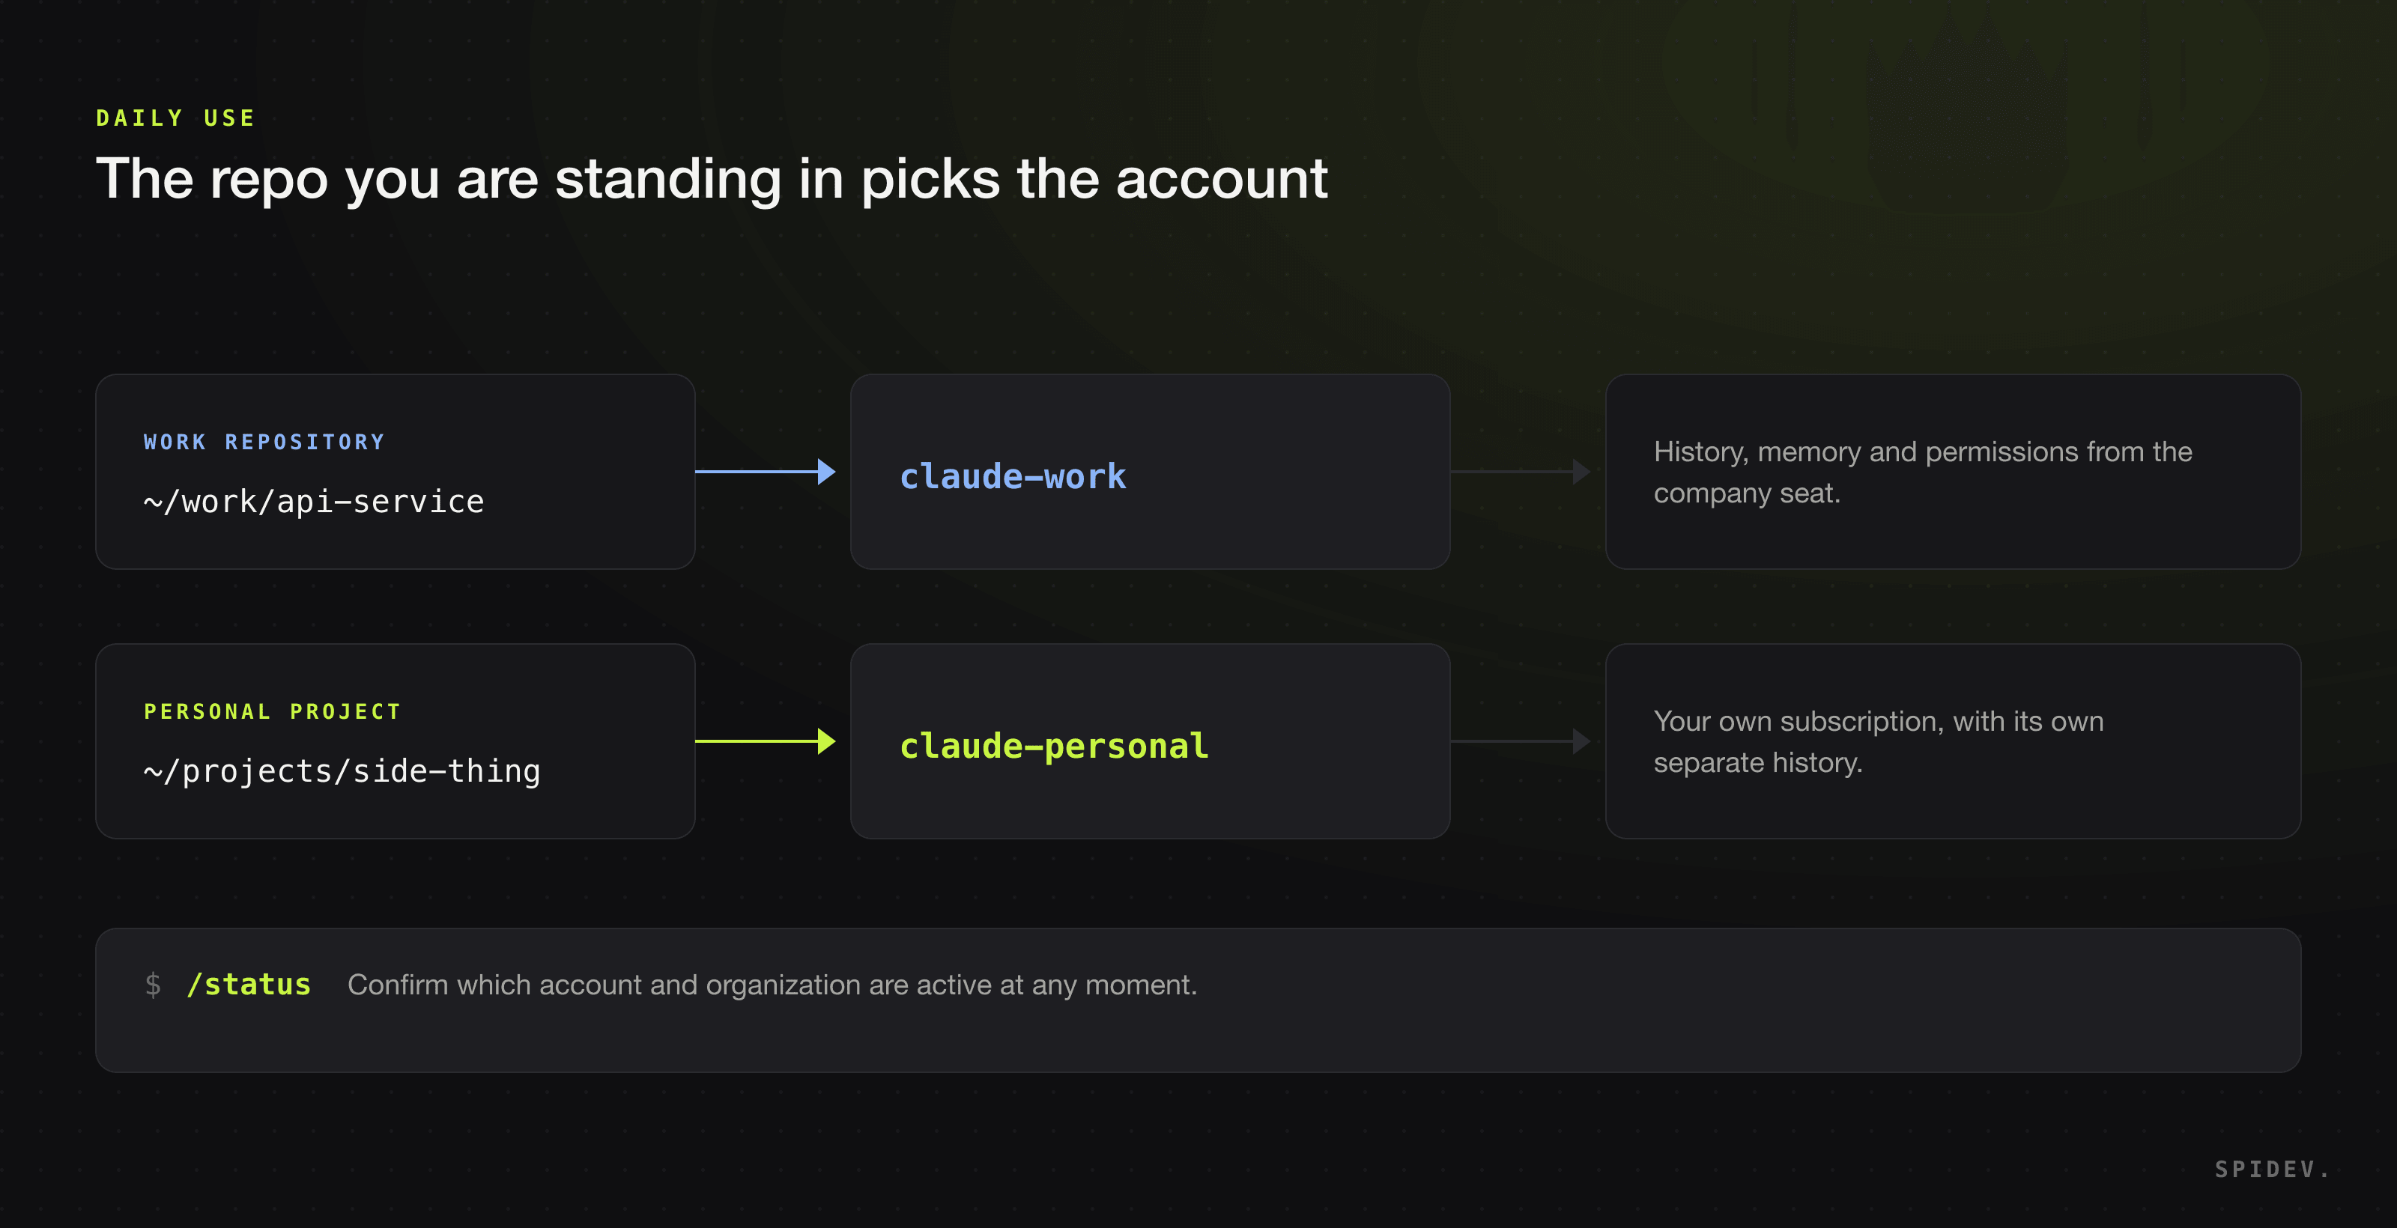The height and width of the screenshot is (1228, 2397).
Task: Click the gray arrow after claude-personal
Action: coord(1521,741)
